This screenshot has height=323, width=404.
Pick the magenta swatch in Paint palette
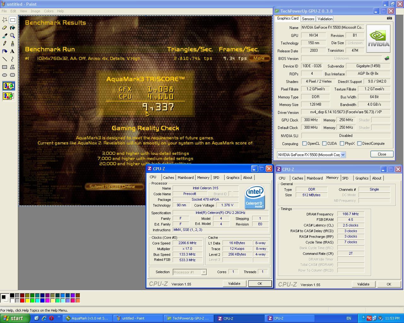click(47, 301)
